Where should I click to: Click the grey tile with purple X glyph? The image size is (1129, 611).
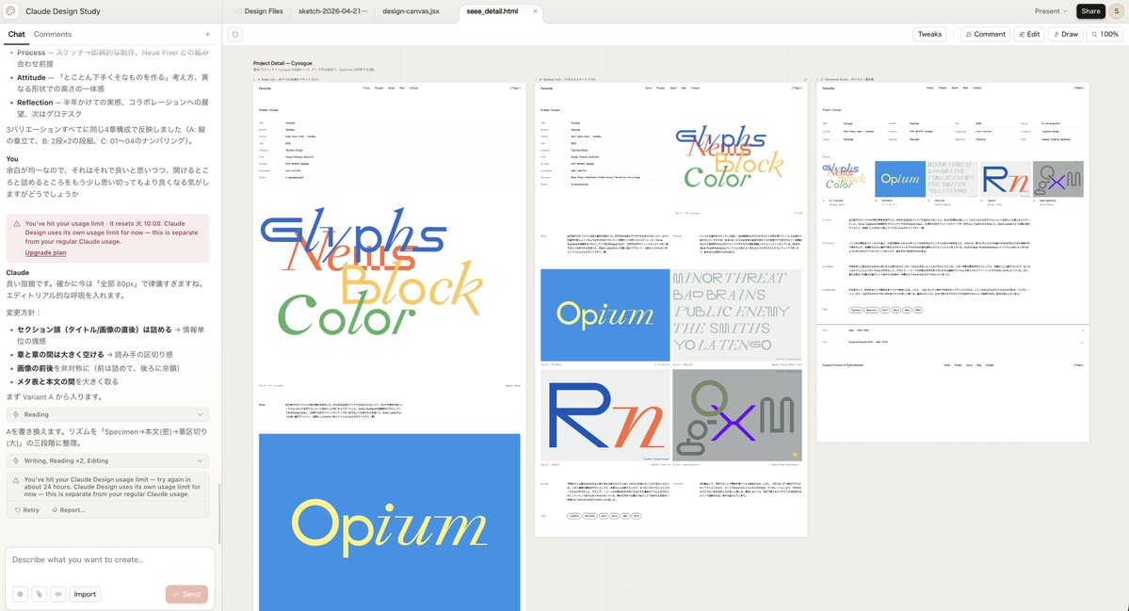(736, 416)
